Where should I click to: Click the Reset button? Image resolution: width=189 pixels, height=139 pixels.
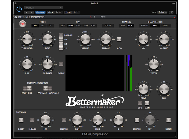point(103,17)
